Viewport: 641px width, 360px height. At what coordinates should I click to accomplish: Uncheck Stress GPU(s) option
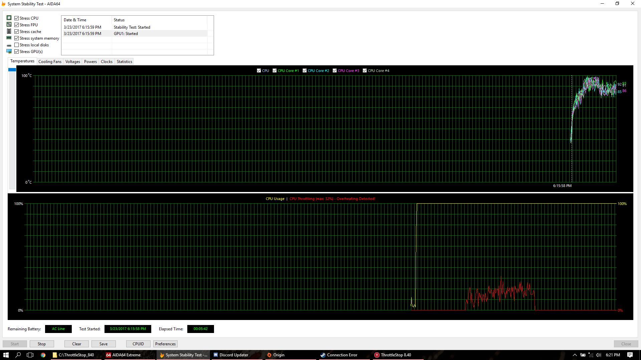click(16, 51)
